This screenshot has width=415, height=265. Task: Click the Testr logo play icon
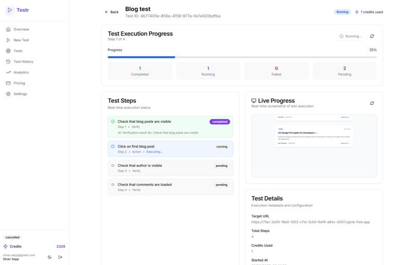(x=10, y=10)
